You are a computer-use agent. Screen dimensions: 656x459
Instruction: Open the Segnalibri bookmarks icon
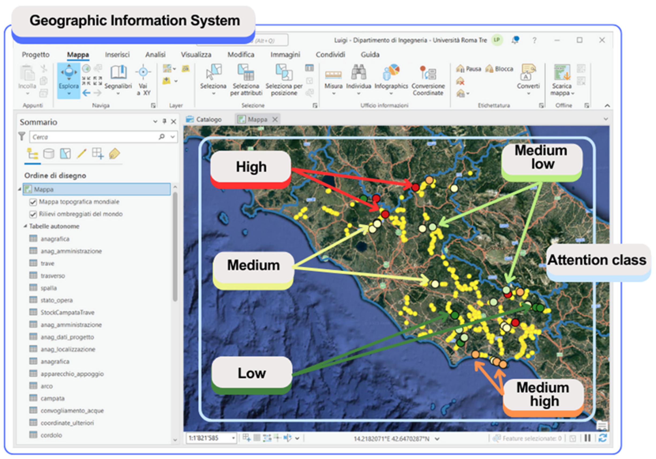tap(118, 73)
